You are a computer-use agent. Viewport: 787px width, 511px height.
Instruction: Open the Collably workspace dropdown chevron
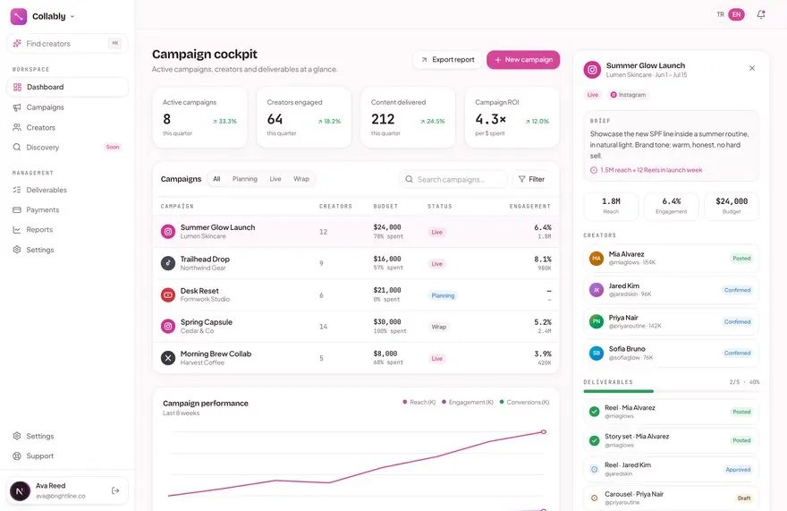pyautogui.click(x=72, y=17)
